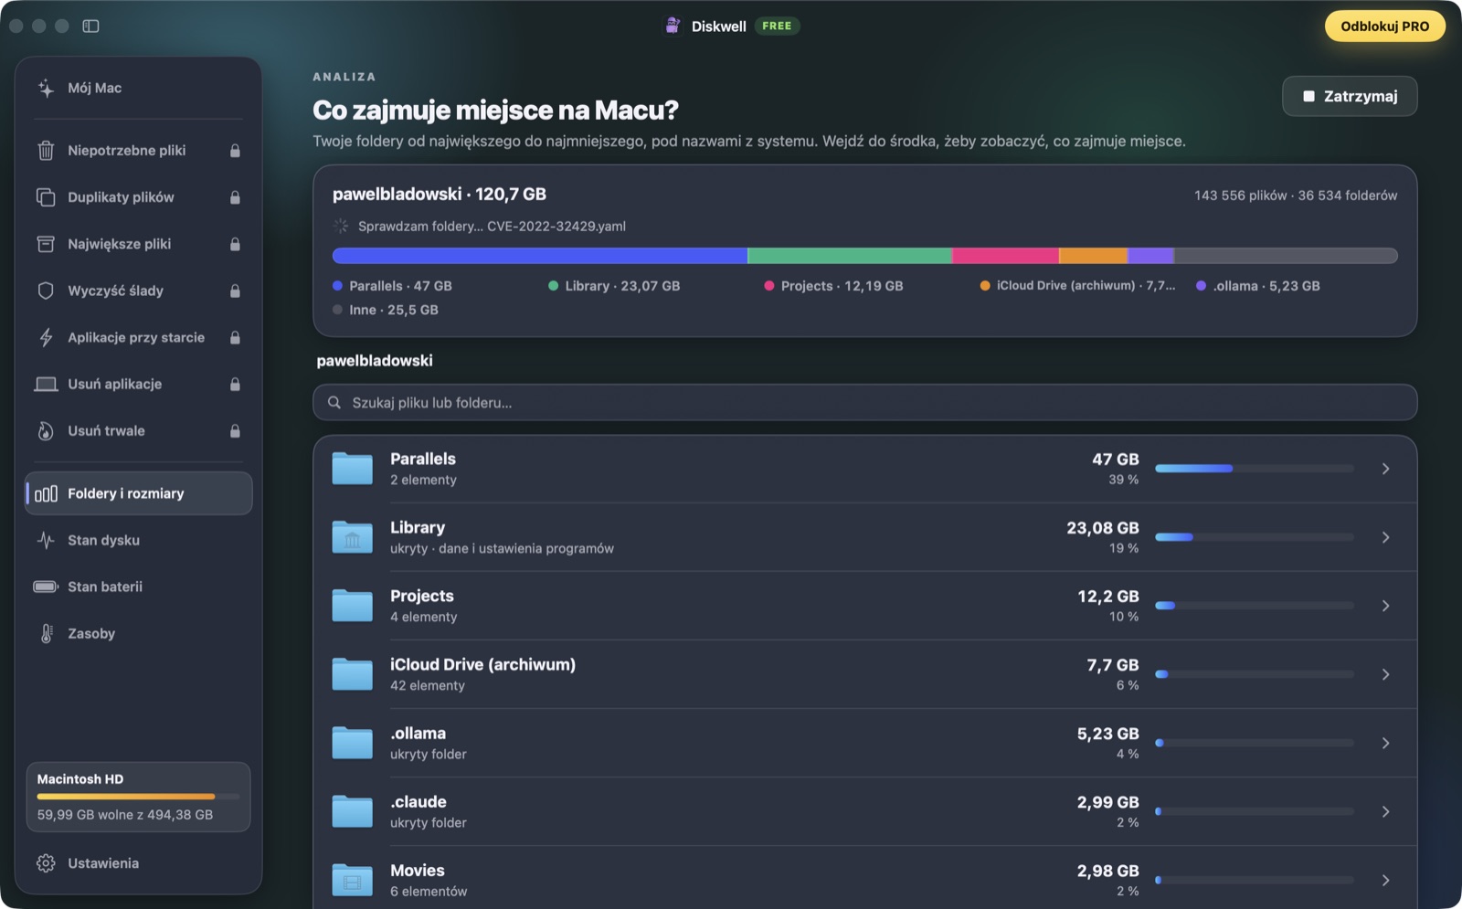1462x909 pixels.
Task: Click the gear icon for Ustawienia
Action: click(x=46, y=863)
